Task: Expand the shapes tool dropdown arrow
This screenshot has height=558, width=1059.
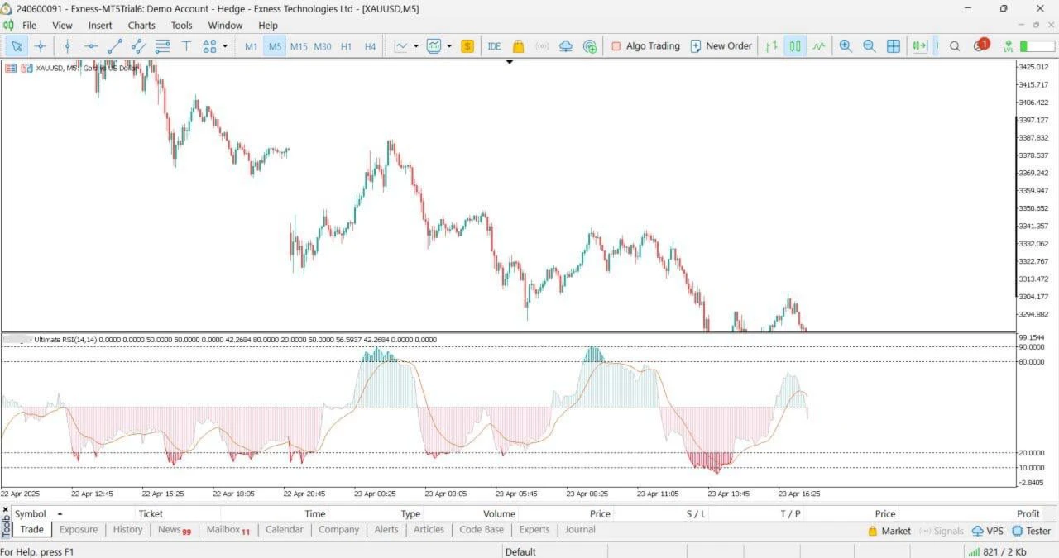Action: 225,46
